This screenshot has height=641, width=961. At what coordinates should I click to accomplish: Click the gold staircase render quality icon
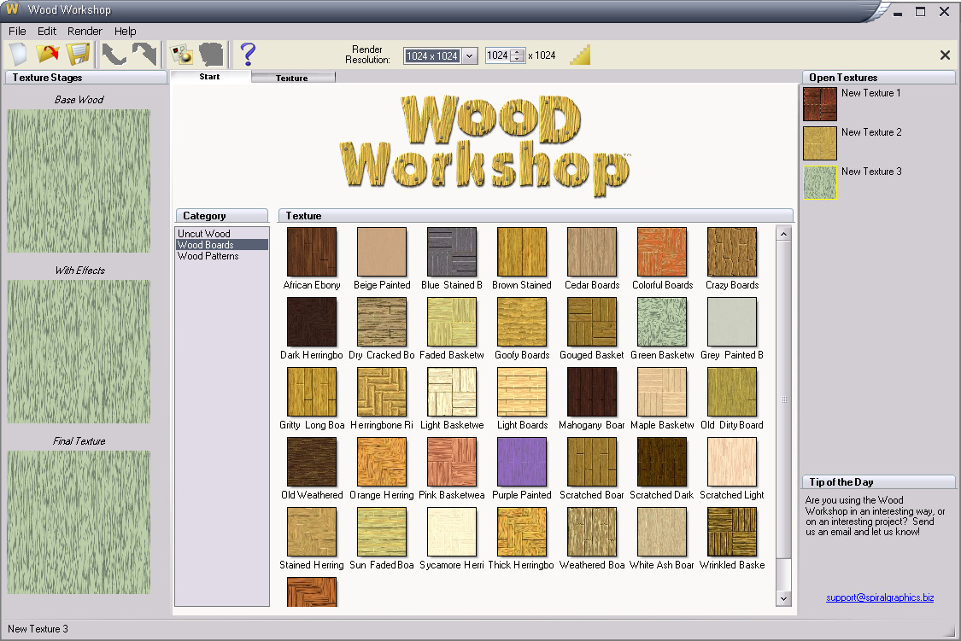[580, 55]
